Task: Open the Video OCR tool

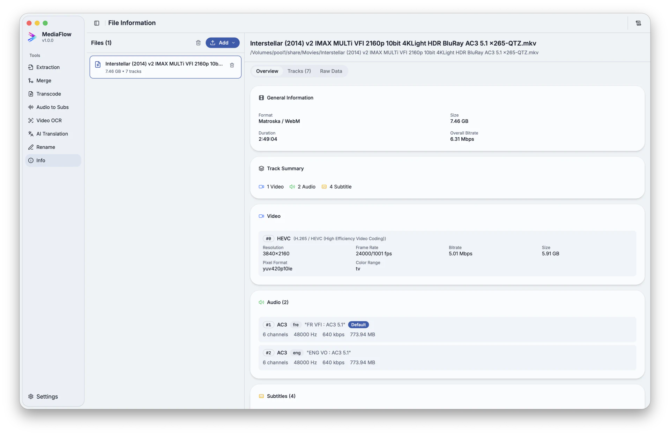Action: coord(53,120)
